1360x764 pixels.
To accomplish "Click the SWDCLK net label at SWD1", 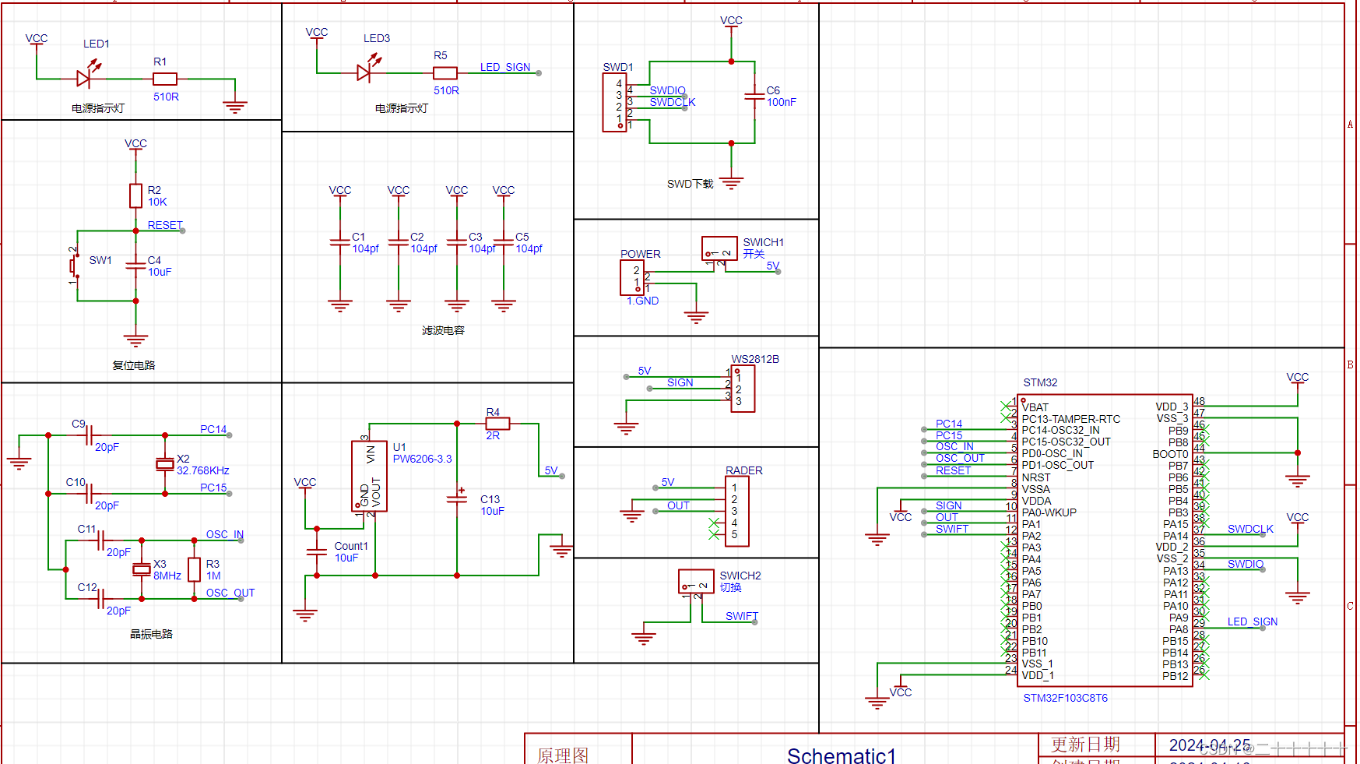I will coord(673,102).
